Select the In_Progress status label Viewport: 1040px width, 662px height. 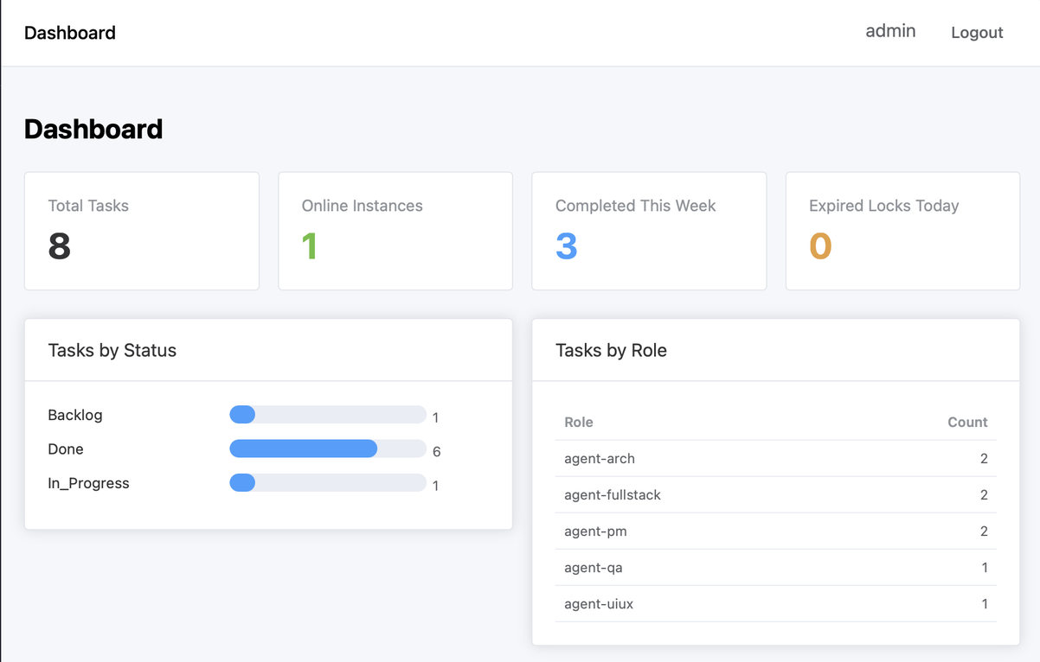point(88,484)
